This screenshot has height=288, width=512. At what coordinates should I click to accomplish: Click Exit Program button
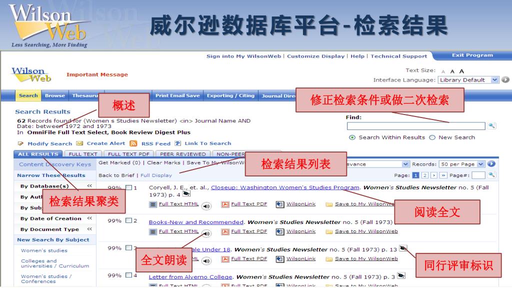coord(472,55)
